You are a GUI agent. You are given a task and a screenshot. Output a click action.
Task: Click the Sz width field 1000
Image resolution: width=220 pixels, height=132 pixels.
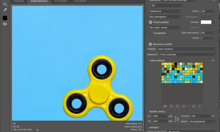(160, 116)
